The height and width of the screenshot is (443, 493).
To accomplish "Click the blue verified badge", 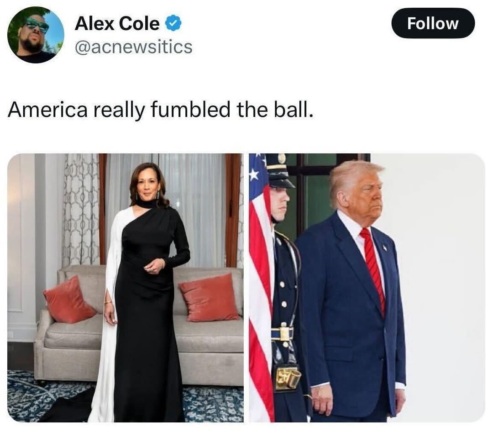I will pos(173,24).
